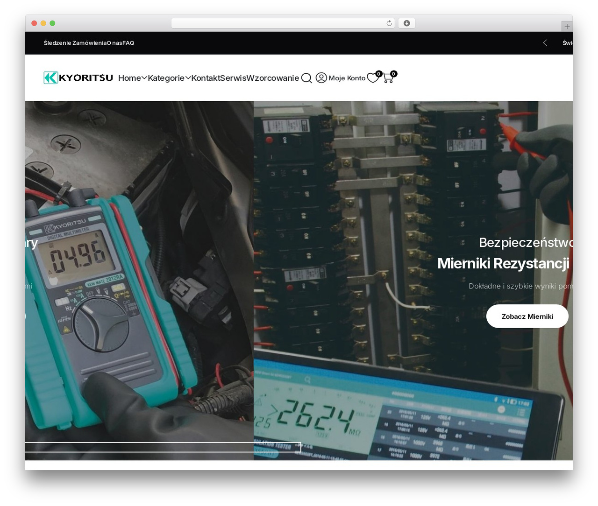
Task: Open the Wzorcowanie menu item
Action: 273,78
